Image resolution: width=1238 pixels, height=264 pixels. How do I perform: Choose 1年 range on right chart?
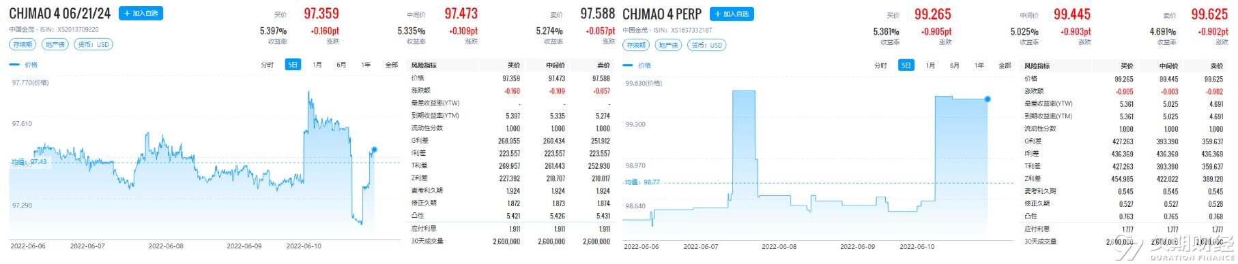point(979,65)
